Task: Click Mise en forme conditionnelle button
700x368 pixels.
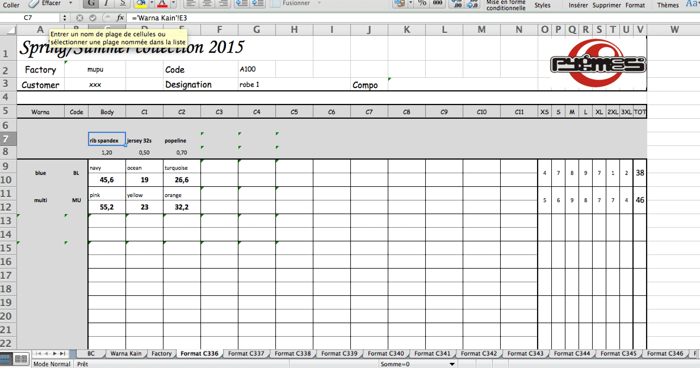Action: point(506,5)
